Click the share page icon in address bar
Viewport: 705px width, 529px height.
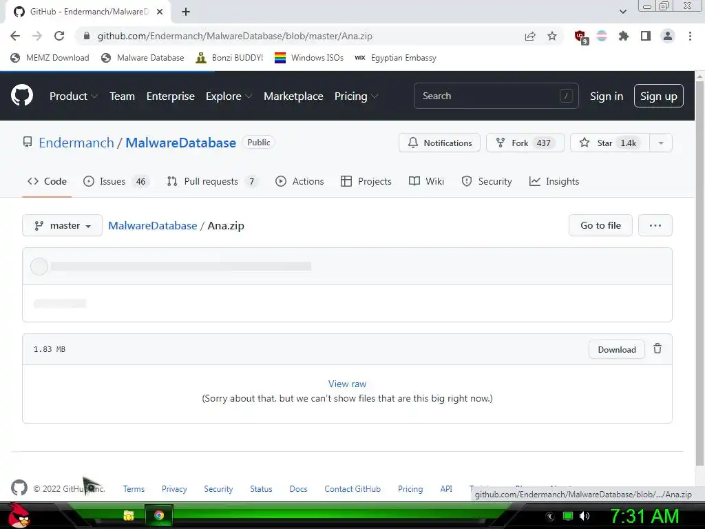[530, 37]
